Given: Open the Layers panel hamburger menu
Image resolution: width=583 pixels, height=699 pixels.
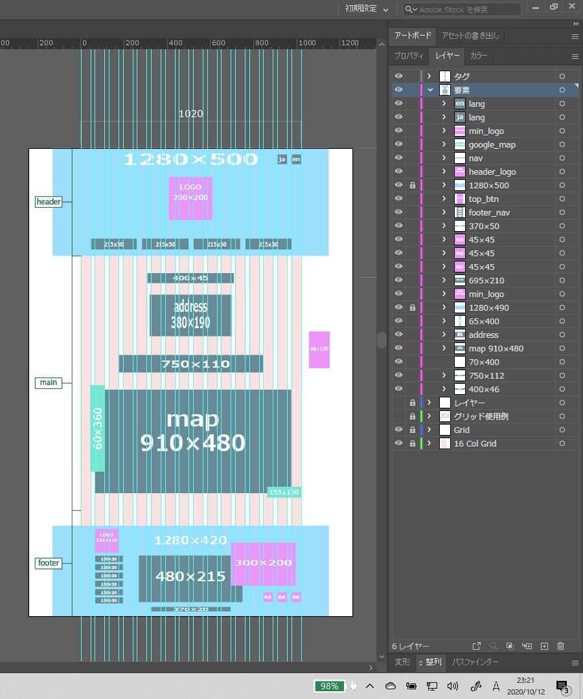Looking at the screenshot, I should [575, 56].
